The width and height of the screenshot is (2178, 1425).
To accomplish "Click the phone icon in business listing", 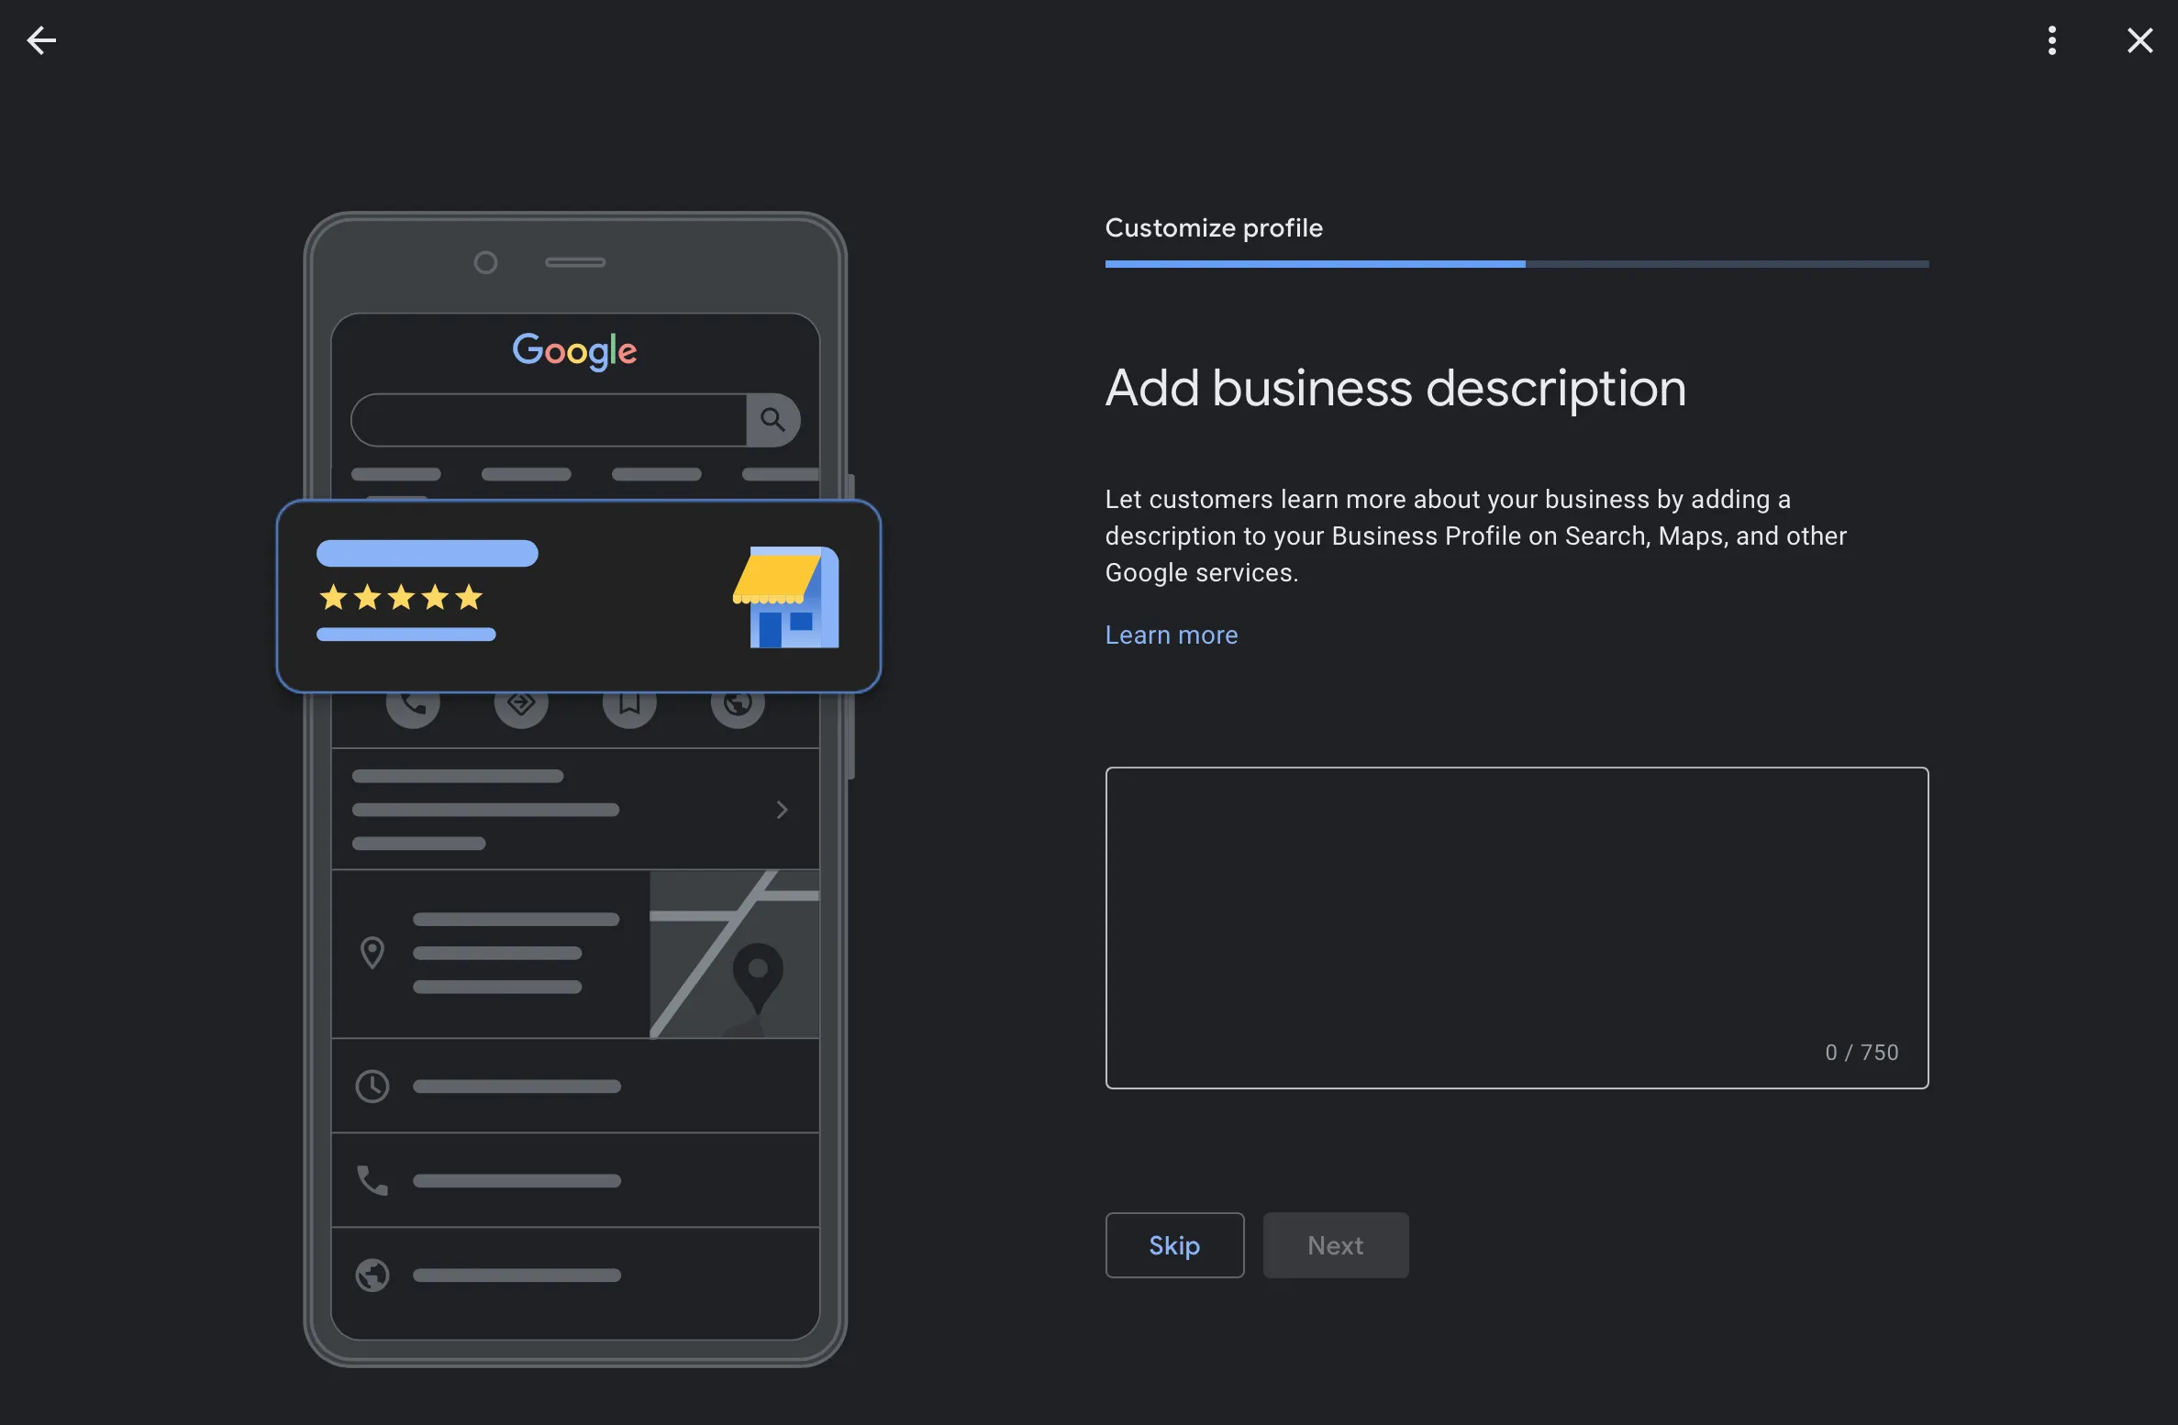I will (x=372, y=1180).
